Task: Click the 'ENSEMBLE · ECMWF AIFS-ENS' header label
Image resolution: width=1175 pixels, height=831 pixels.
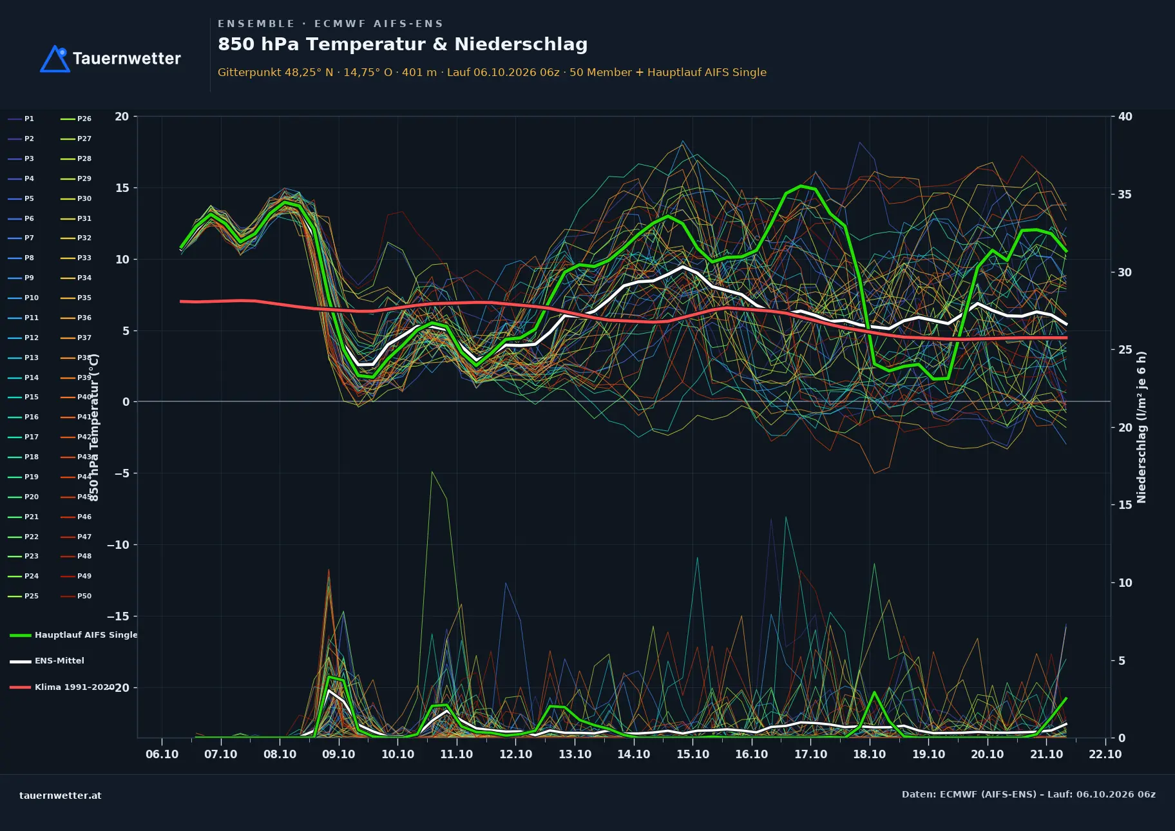Action: (330, 24)
